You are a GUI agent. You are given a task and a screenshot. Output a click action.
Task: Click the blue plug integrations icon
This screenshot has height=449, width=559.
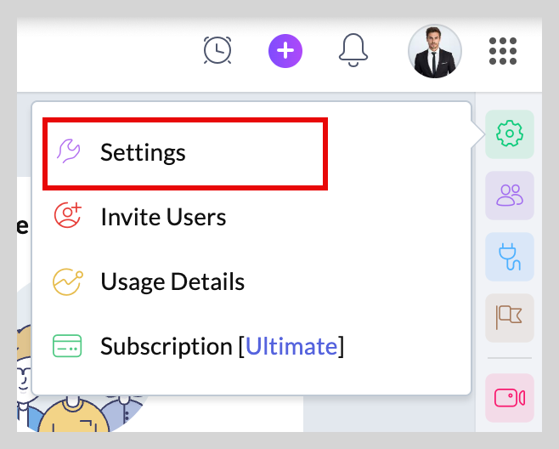pyautogui.click(x=510, y=257)
